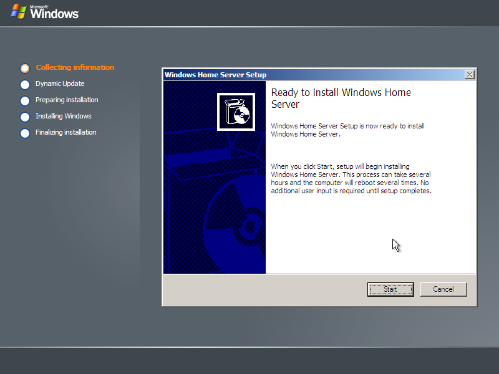Image resolution: width=499 pixels, height=374 pixels.
Task: Close the Windows Home Server Setup dialog
Action: point(470,75)
